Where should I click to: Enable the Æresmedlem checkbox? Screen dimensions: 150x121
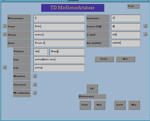(x=35, y=76)
